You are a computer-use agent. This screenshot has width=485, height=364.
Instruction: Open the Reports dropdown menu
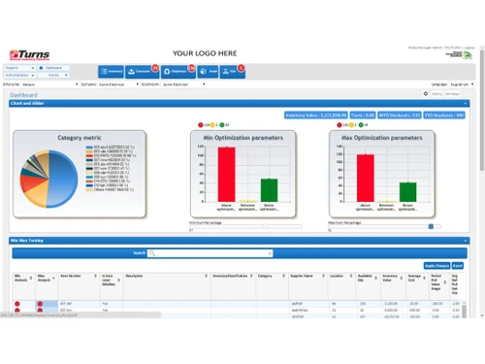pyautogui.click(x=19, y=68)
